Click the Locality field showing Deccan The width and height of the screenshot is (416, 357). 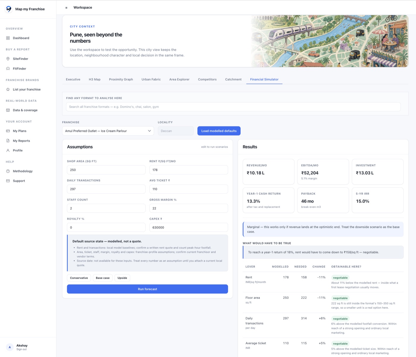click(x=176, y=131)
